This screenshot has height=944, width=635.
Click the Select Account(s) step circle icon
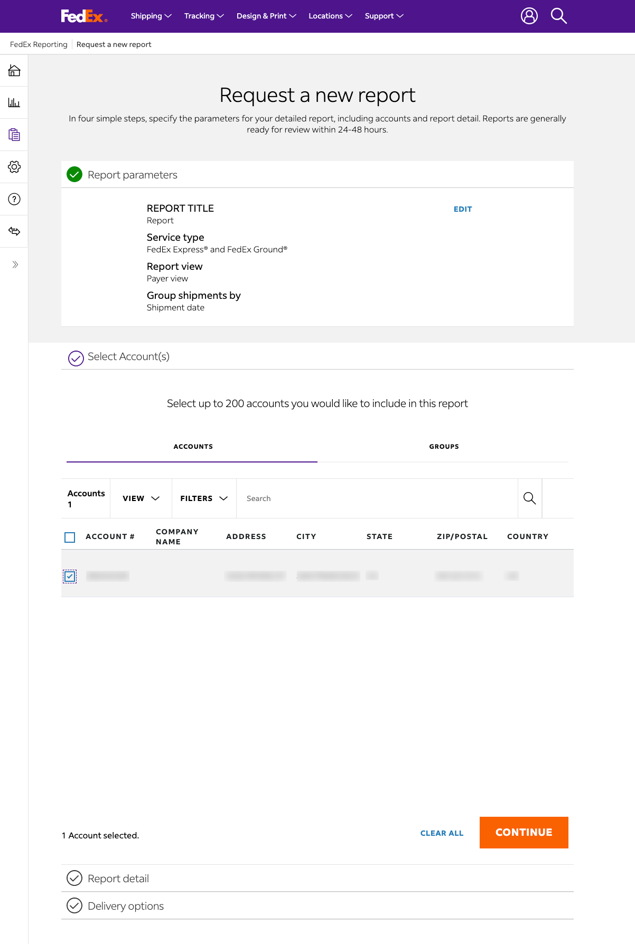click(x=76, y=358)
